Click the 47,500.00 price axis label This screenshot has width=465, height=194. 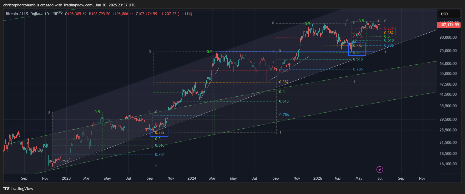(x=448, y=84)
